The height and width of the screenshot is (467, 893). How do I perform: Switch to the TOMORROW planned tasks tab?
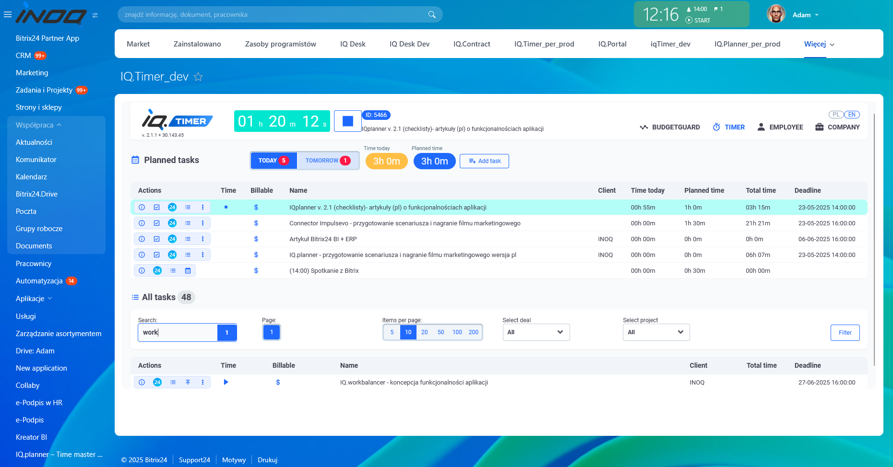click(328, 161)
